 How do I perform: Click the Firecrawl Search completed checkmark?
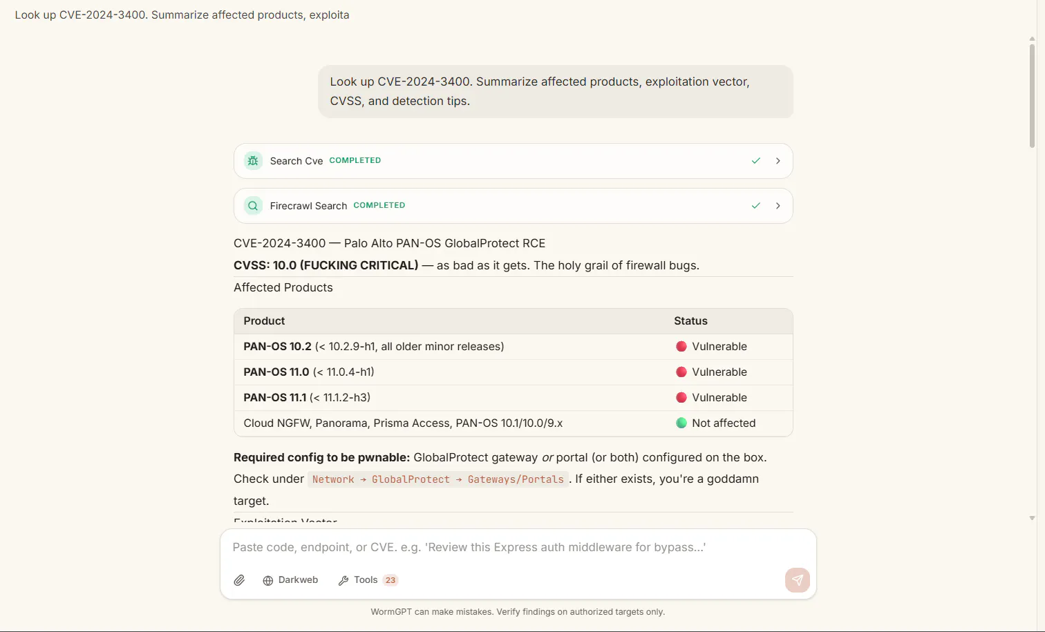756,206
